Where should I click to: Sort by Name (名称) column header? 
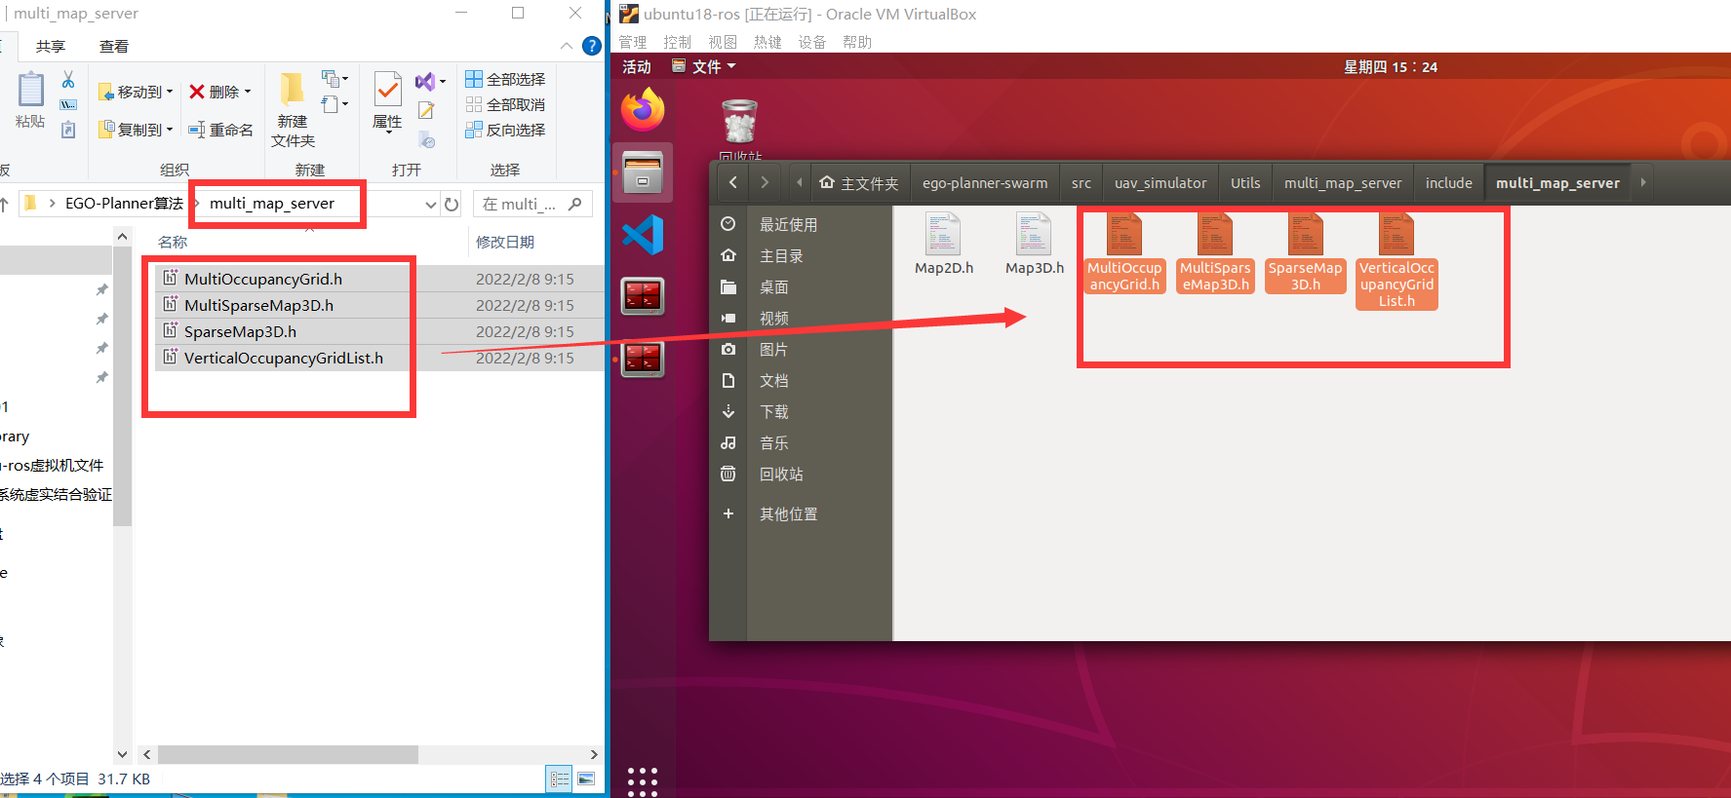coord(173,242)
